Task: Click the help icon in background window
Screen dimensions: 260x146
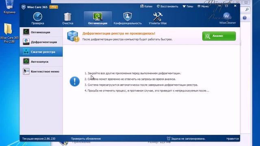Action: pyautogui.click(x=245, y=18)
